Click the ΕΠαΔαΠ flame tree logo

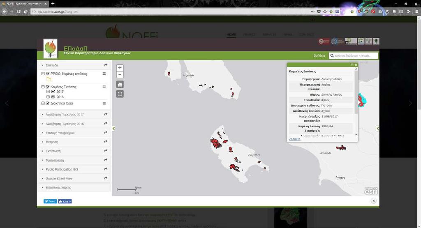click(x=50, y=48)
